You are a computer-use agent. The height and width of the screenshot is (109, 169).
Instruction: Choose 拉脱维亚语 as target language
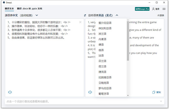tap(105, 78)
